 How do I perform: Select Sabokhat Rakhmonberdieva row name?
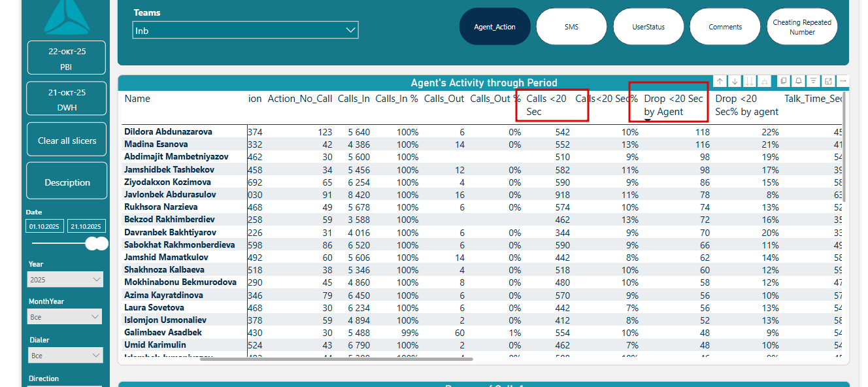179,244
